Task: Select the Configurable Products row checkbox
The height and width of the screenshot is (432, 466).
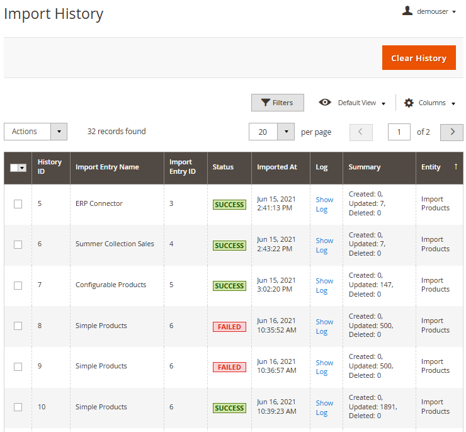Action: tap(18, 285)
